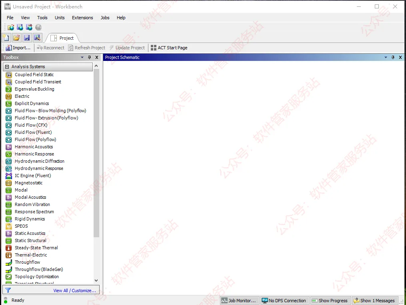
Task: Click the Fluid Flow (CFX) icon
Action: (x=8, y=125)
